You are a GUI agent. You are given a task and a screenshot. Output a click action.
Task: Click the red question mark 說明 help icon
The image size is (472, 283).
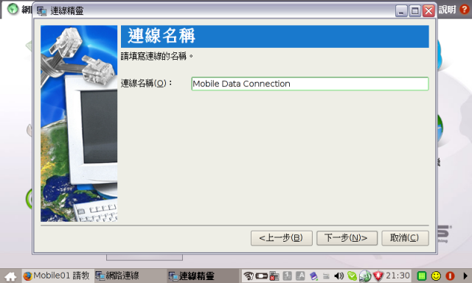click(464, 10)
